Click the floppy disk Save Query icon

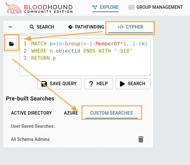(44, 84)
